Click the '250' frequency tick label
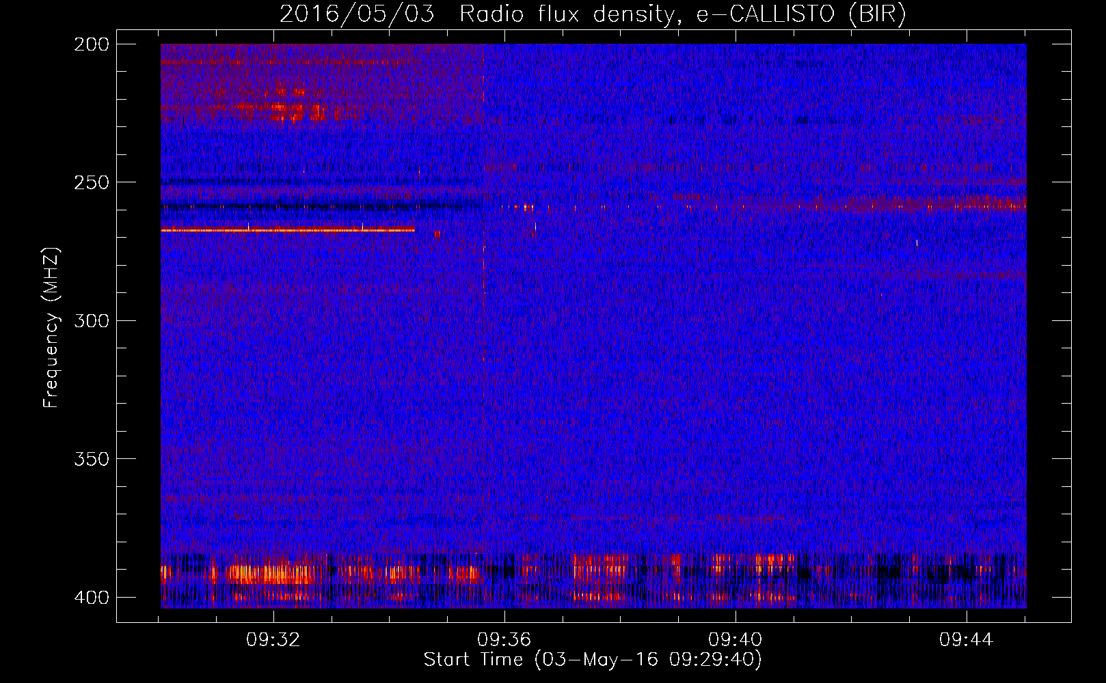 point(92,182)
